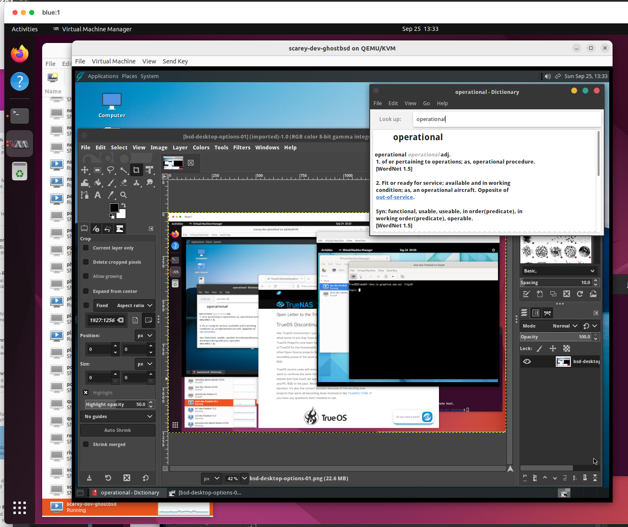Switch to the Undo History tab
The image size is (628, 527).
(x=108, y=229)
